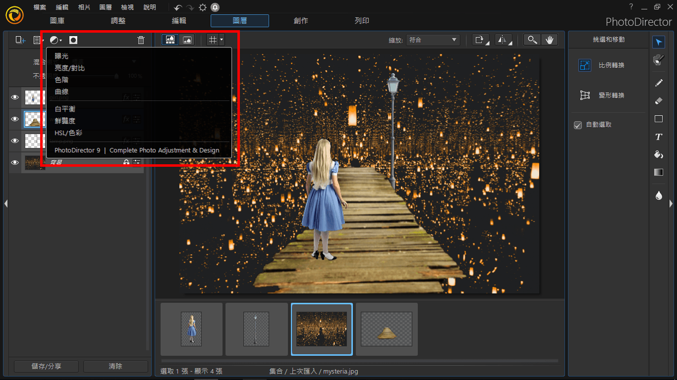Screen dimensions: 677x380
Task: Select the zoom magnifier tool
Action: 532,40
